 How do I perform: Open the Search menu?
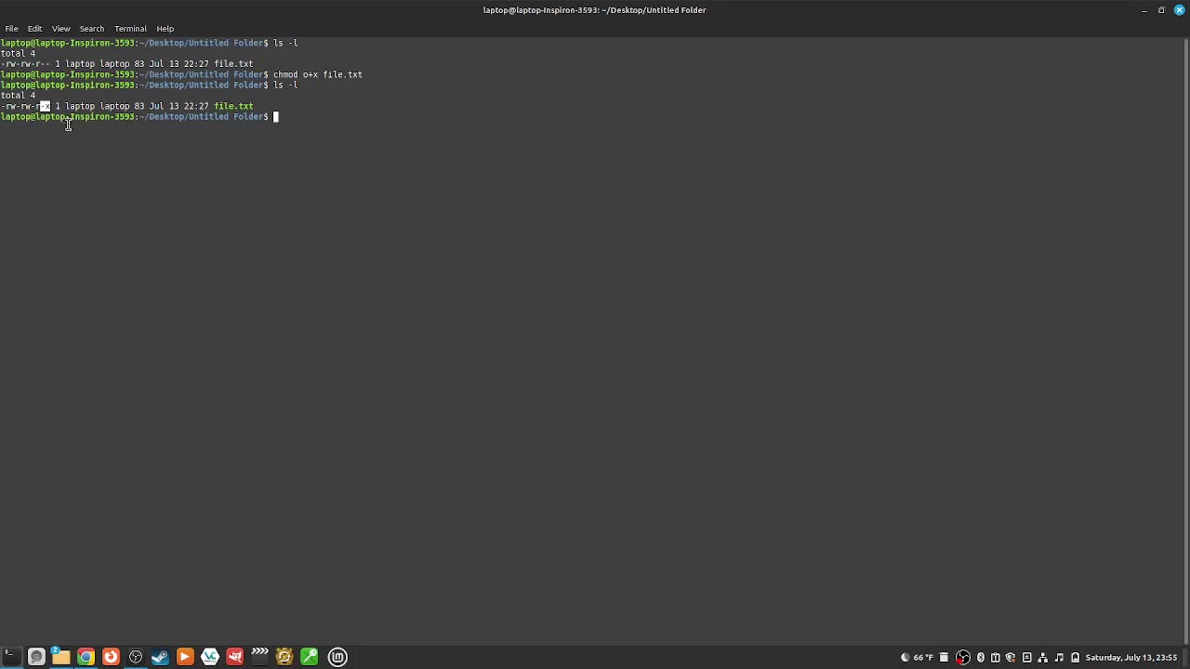(91, 29)
